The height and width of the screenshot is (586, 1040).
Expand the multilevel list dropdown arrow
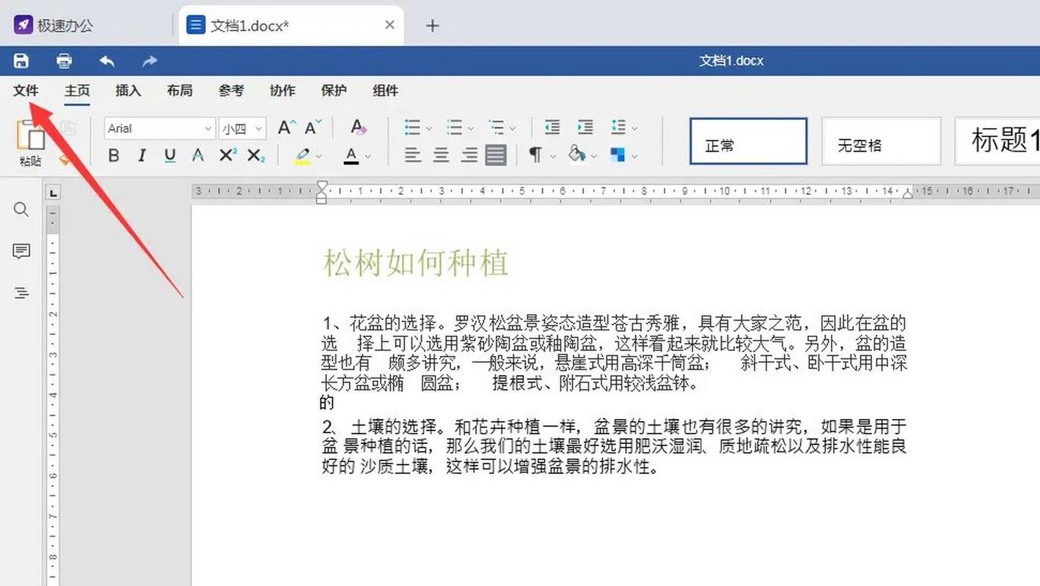pos(513,129)
